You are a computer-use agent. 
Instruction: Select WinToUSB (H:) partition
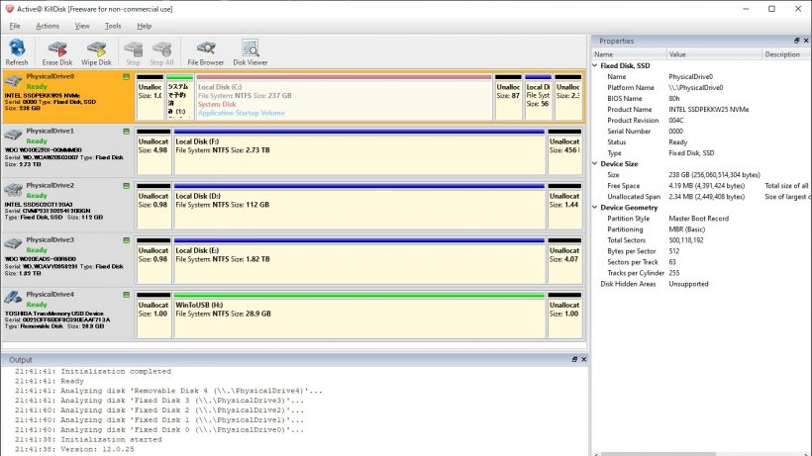point(359,316)
